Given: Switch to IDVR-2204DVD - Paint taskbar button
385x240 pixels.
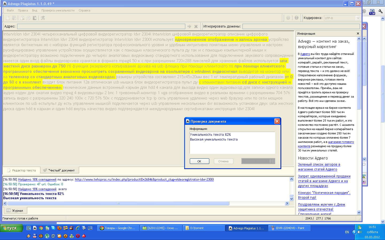Looking at the screenshot, I should pyautogui.click(x=290, y=228).
